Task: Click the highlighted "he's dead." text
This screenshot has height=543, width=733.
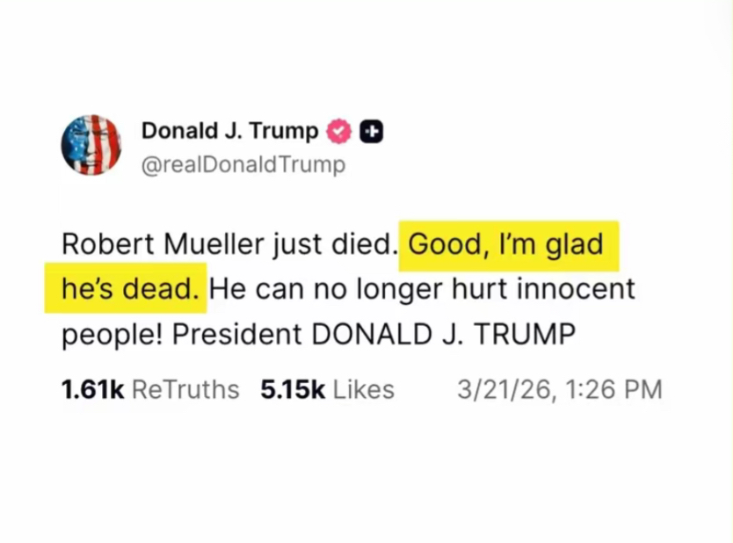Action: click(125, 289)
